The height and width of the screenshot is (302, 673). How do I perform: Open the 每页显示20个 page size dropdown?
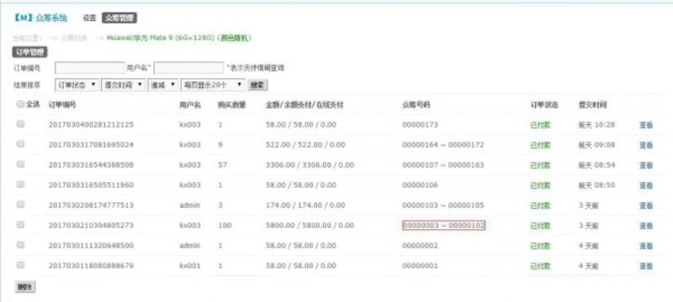[x=213, y=85]
